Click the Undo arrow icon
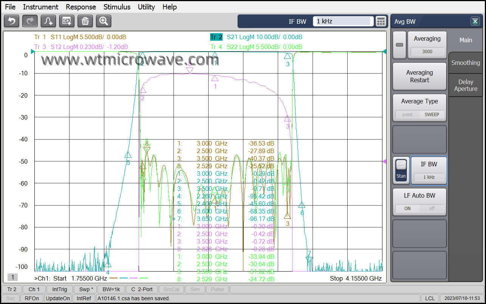The width and height of the screenshot is (486, 304). pos(11,21)
